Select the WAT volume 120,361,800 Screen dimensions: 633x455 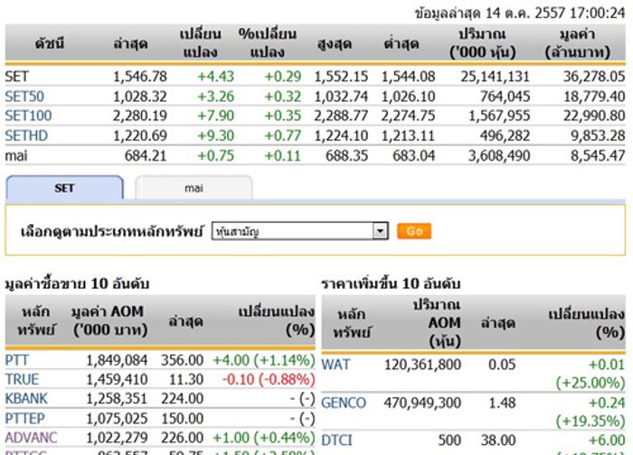click(x=422, y=365)
